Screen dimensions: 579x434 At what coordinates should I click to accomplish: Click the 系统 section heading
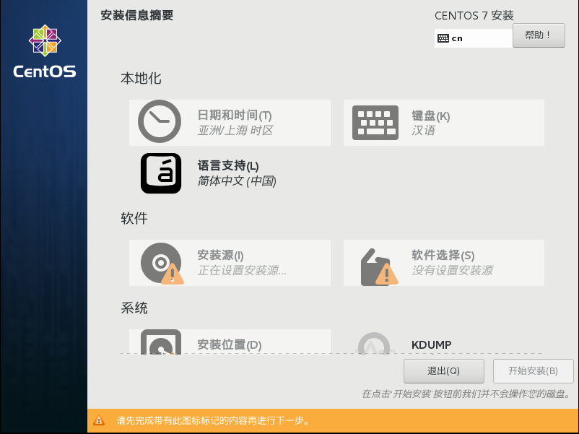point(134,308)
